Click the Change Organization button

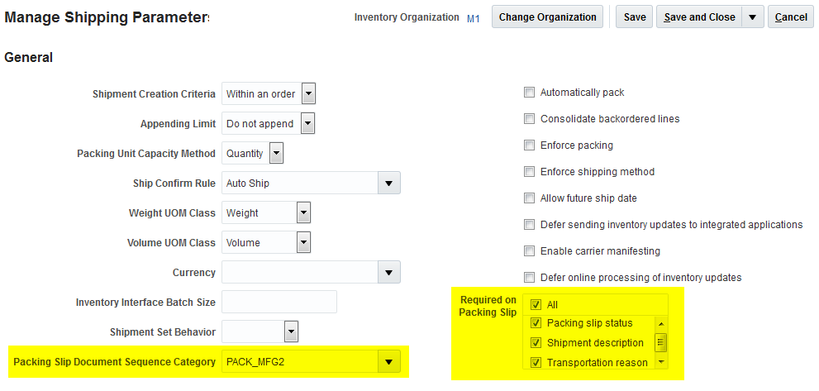[547, 17]
